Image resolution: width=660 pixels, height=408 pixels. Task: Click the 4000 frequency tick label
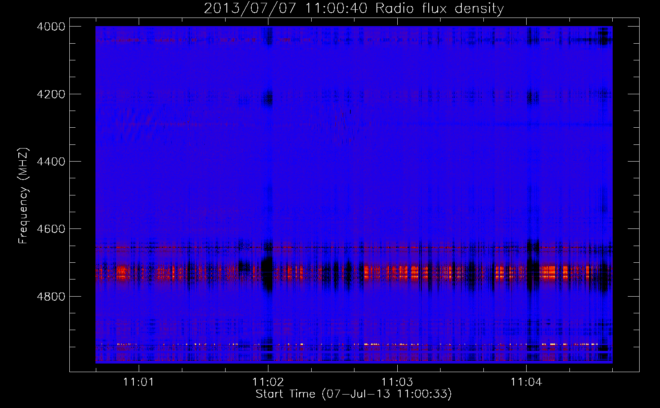[51, 27]
